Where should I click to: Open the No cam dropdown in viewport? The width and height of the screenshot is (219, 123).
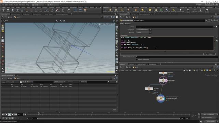[111, 24]
